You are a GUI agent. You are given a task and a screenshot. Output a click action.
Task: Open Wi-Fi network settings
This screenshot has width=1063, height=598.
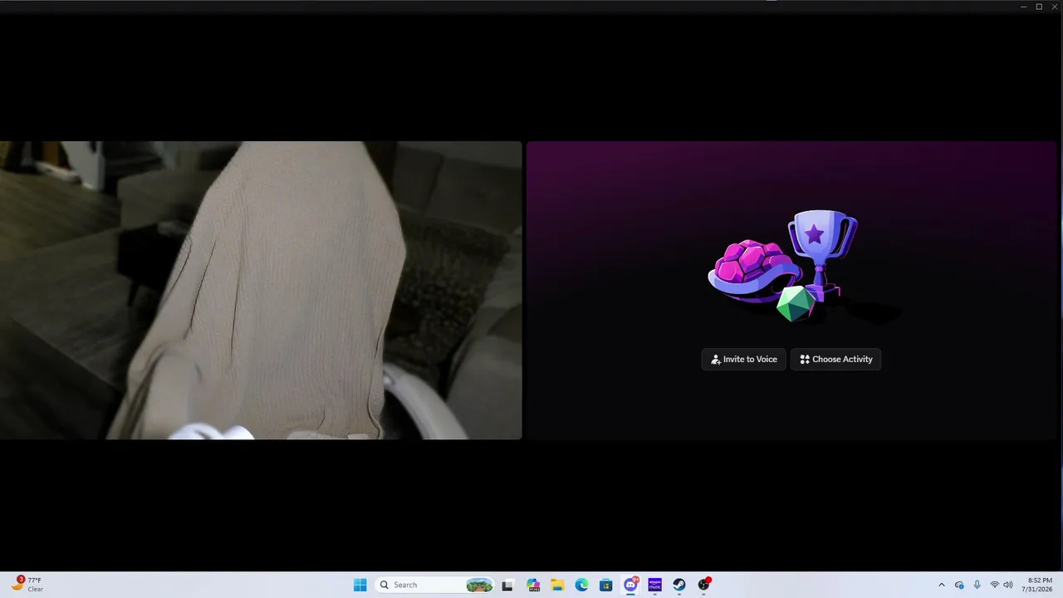[x=994, y=585]
